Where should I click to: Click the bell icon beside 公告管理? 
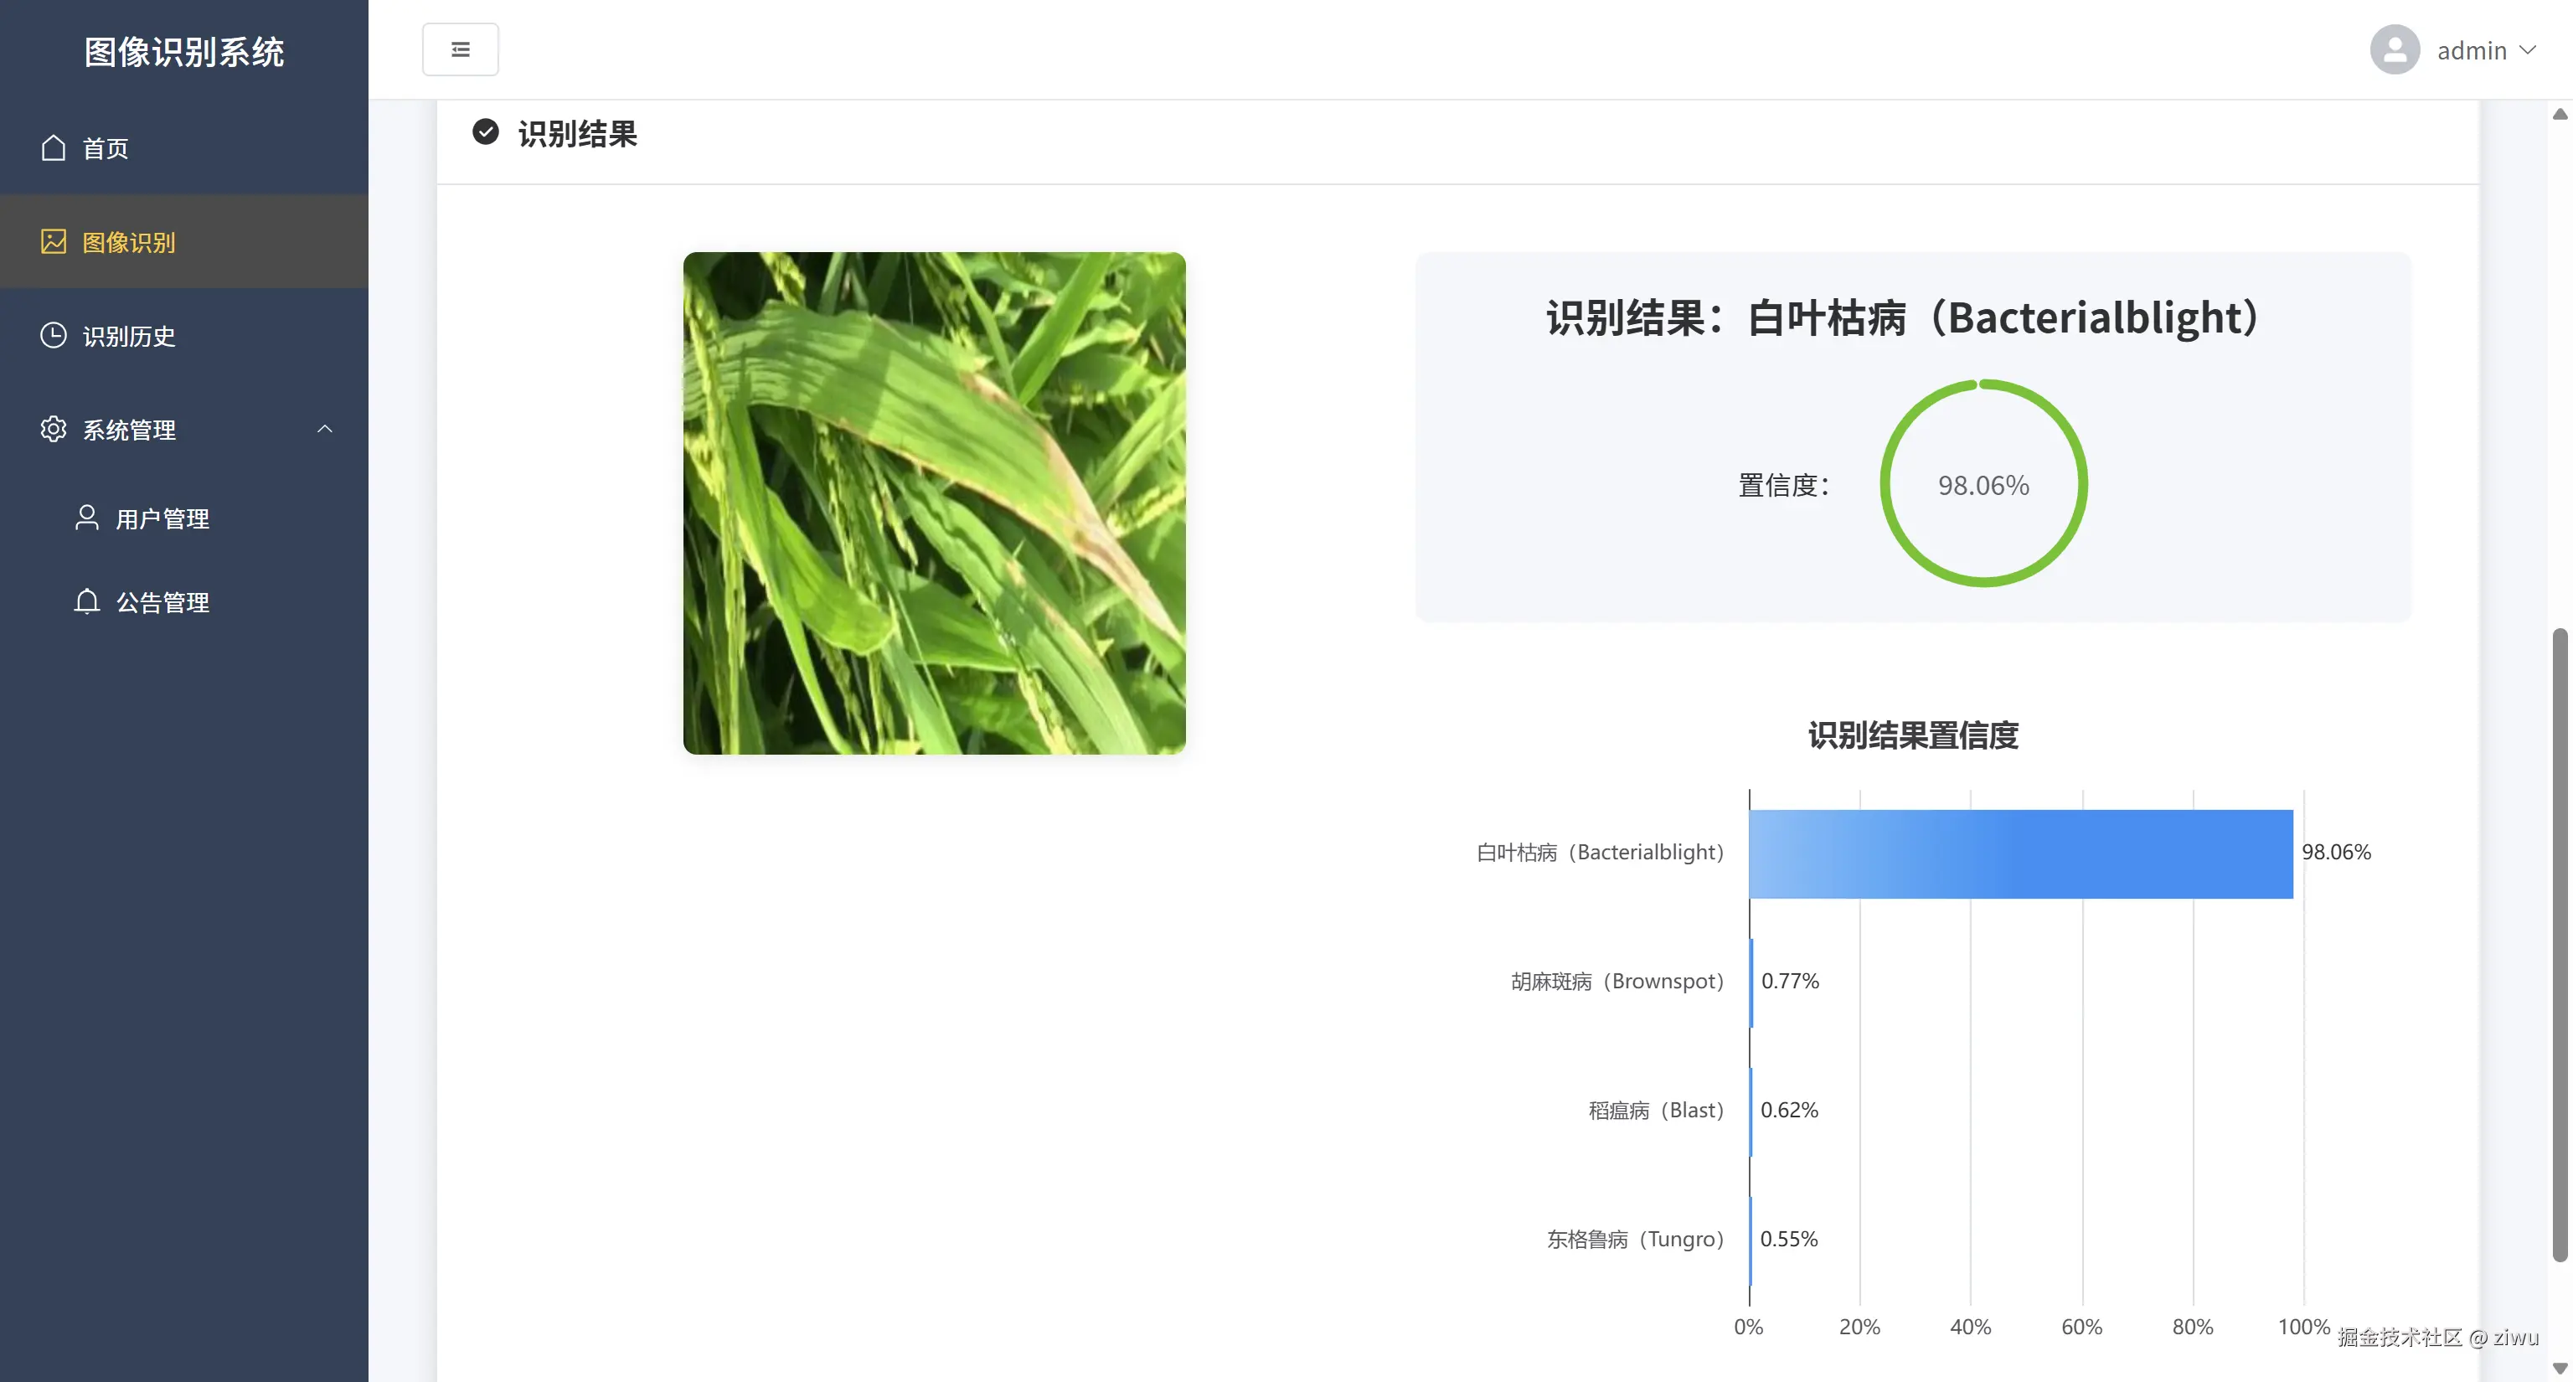click(x=87, y=601)
